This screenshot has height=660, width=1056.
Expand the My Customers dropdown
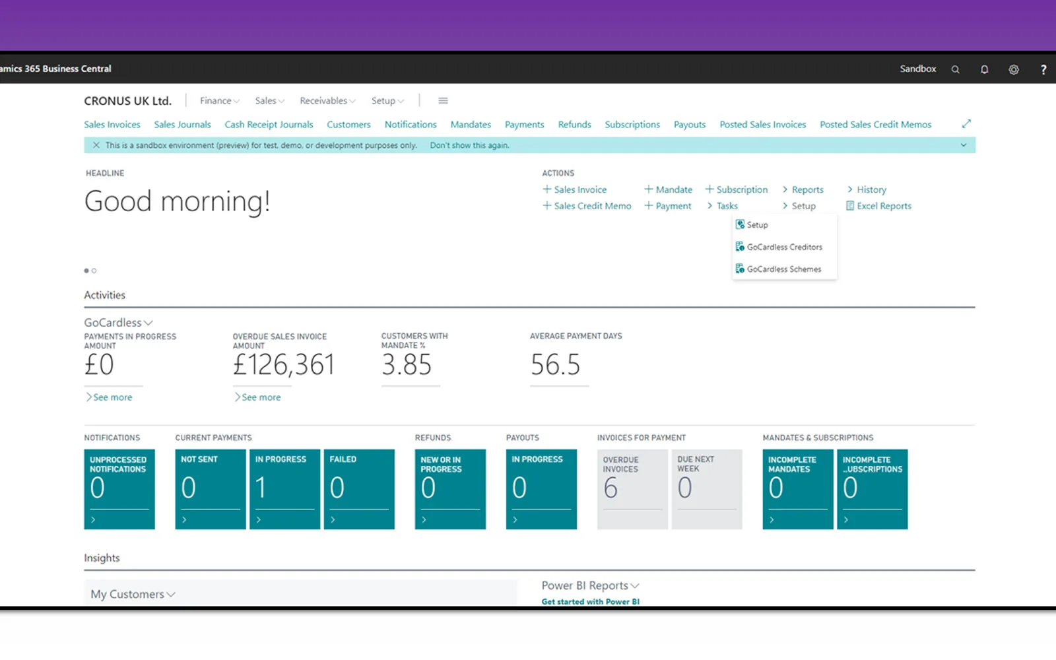[x=133, y=594]
